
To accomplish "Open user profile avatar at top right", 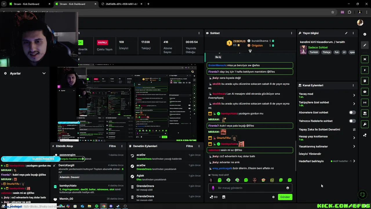I will click(x=360, y=23).
